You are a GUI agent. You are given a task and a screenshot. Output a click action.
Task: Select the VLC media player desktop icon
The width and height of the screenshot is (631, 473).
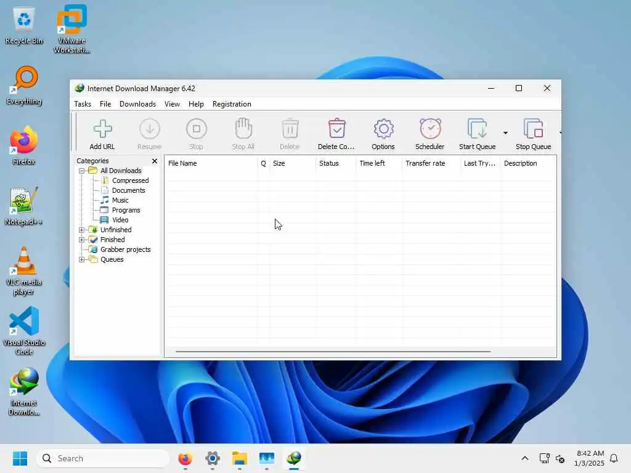(24, 271)
